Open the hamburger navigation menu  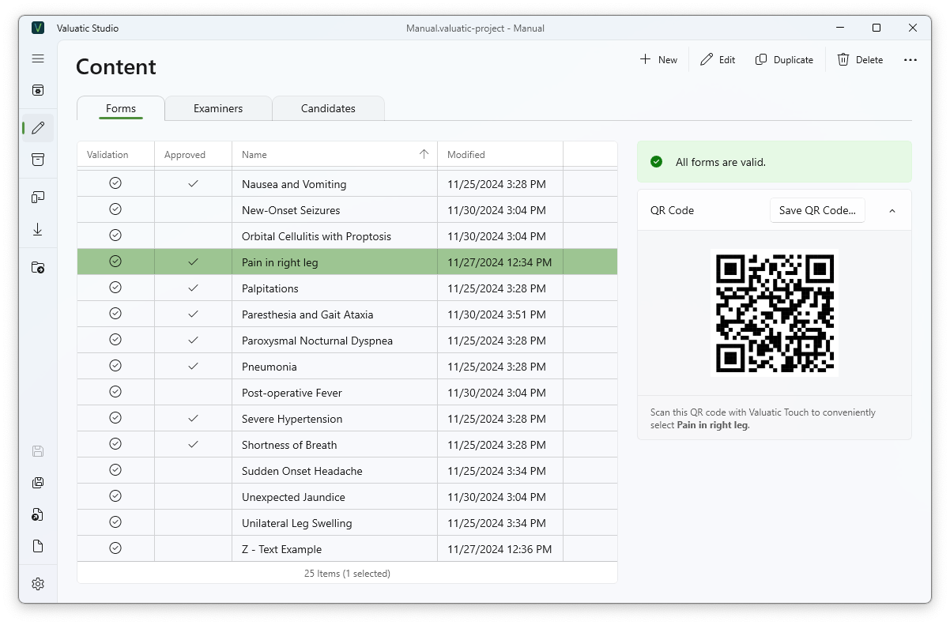38,58
